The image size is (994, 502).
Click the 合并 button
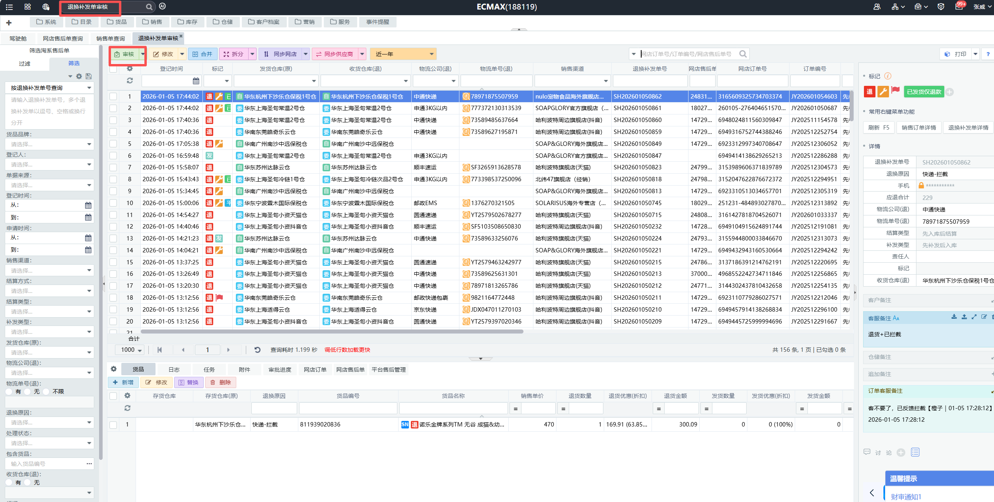[x=202, y=54]
